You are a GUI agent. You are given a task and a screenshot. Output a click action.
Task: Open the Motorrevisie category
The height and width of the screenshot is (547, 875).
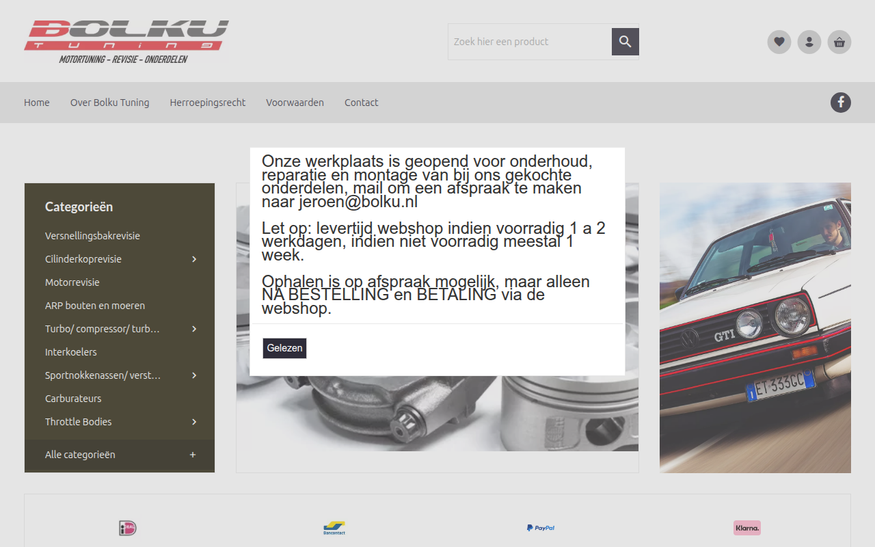tap(72, 282)
